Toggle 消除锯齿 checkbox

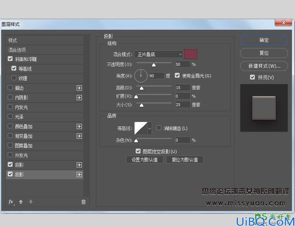click(x=159, y=128)
